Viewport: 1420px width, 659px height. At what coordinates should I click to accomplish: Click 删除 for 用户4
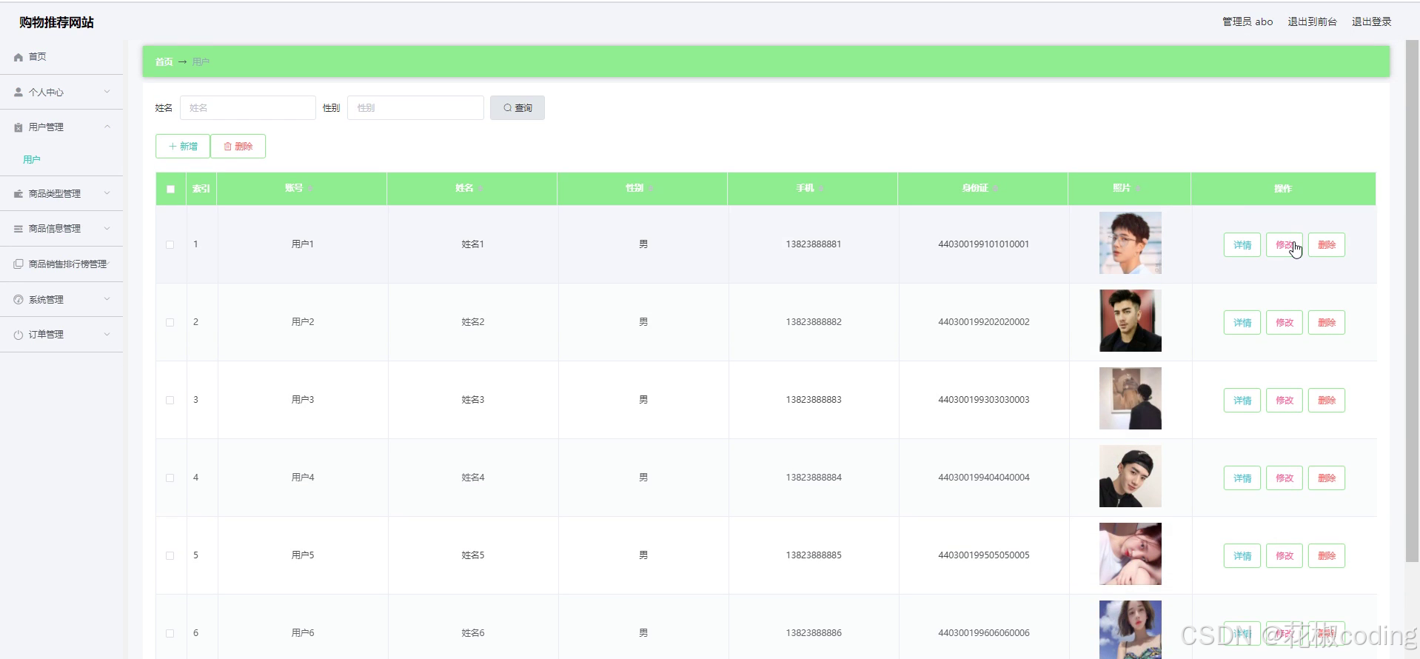pos(1327,478)
